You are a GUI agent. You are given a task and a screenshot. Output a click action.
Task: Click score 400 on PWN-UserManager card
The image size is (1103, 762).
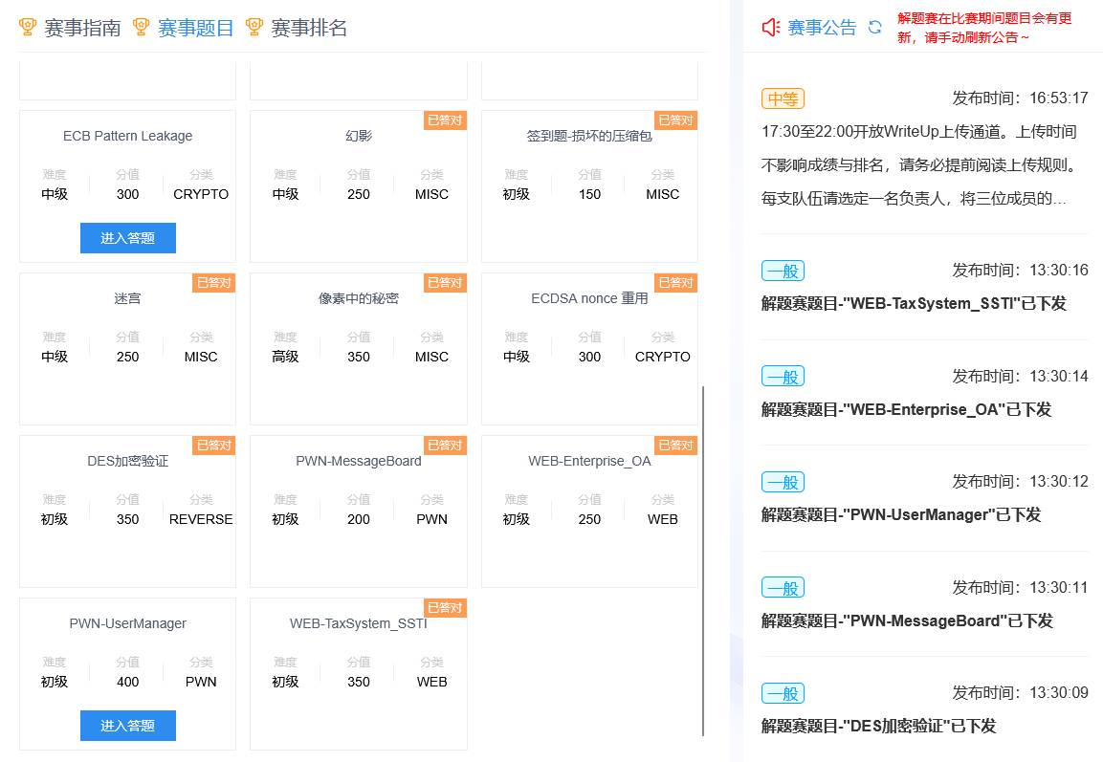pos(128,682)
